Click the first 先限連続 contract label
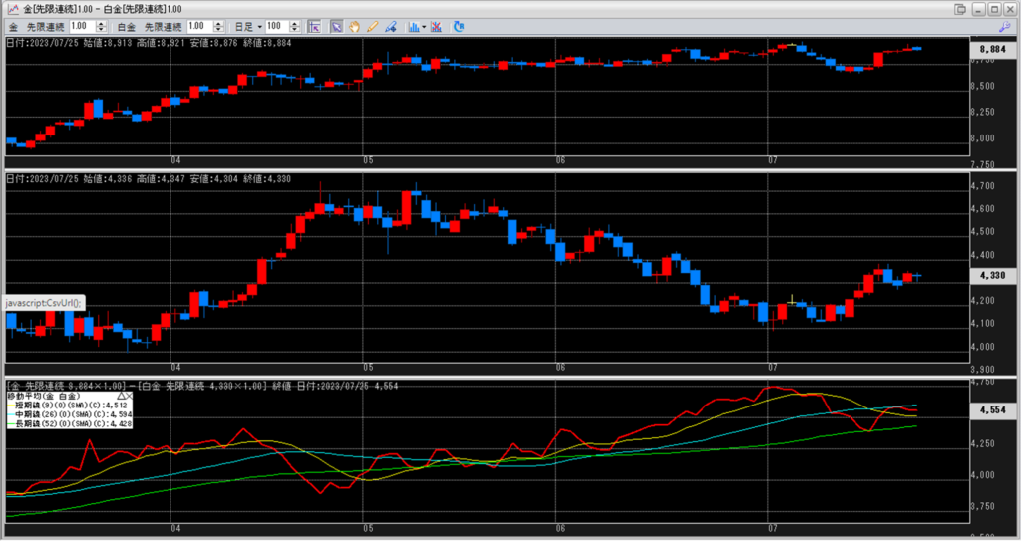Viewport: 1021px width, 541px height. click(44, 25)
